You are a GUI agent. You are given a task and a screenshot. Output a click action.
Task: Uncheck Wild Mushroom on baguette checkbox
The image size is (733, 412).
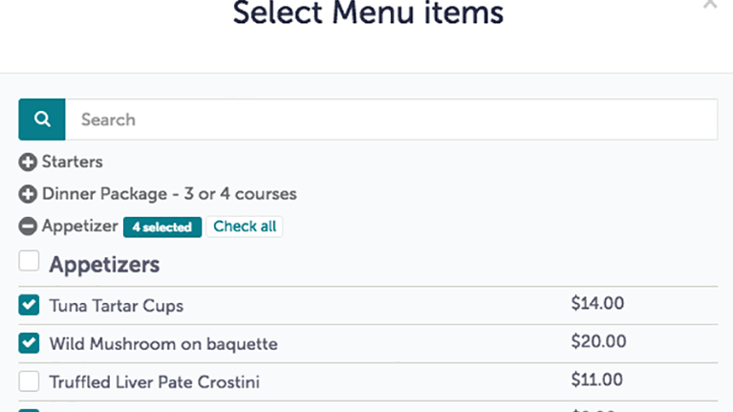[30, 343]
